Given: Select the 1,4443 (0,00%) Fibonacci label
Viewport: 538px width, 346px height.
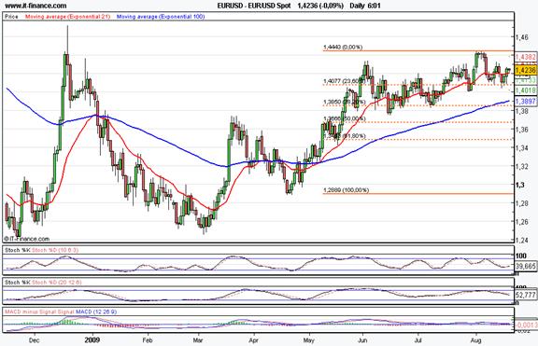Looking at the screenshot, I should (x=343, y=48).
